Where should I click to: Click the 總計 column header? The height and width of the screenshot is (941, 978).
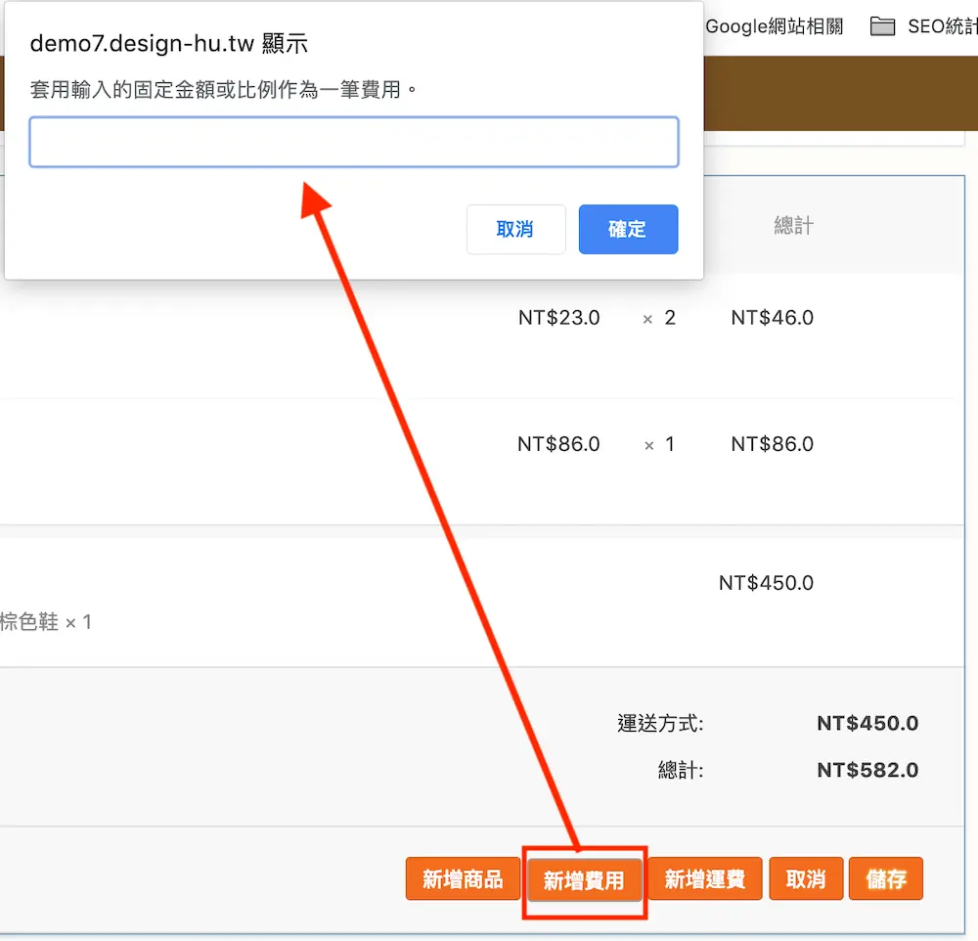click(x=794, y=225)
